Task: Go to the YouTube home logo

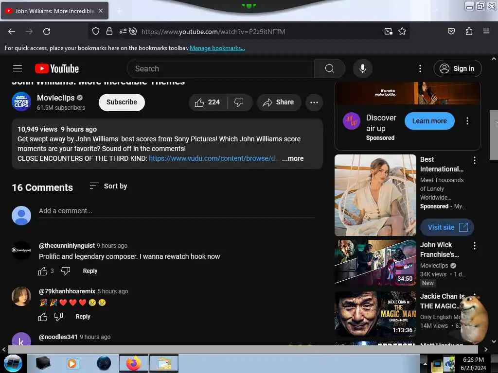Action: pyautogui.click(x=57, y=68)
